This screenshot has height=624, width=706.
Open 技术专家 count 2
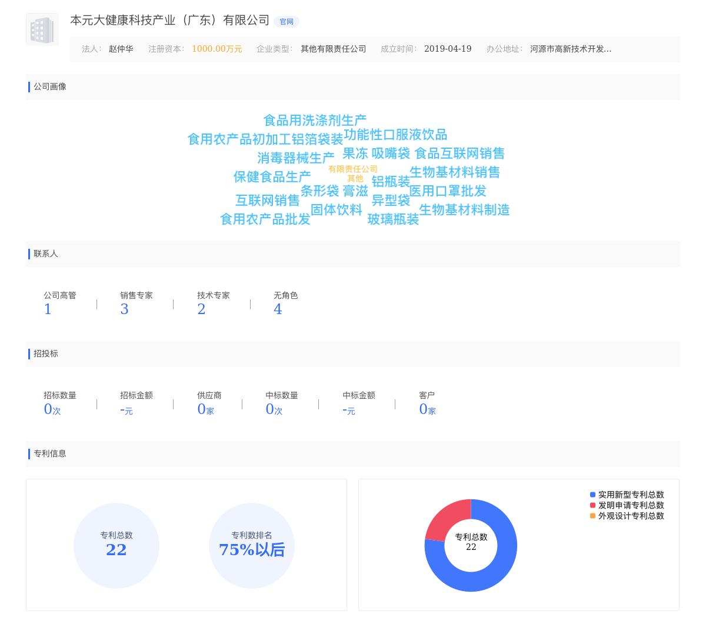tap(201, 309)
